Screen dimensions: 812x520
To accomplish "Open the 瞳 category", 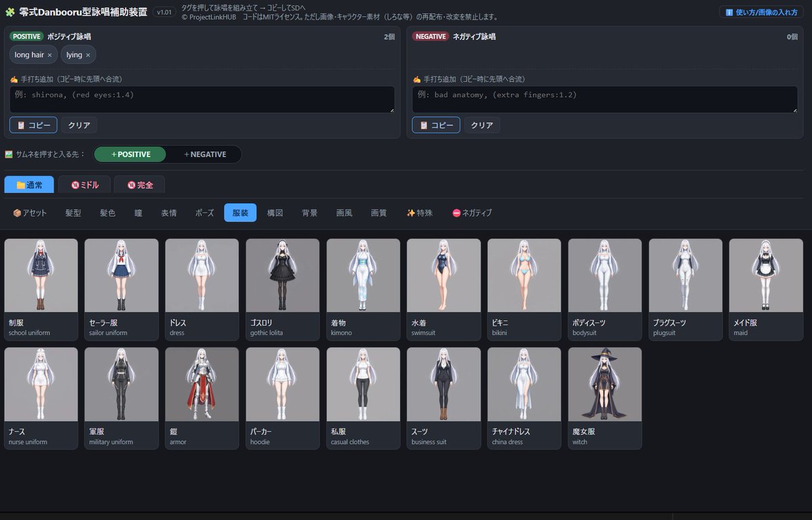I will pos(138,213).
